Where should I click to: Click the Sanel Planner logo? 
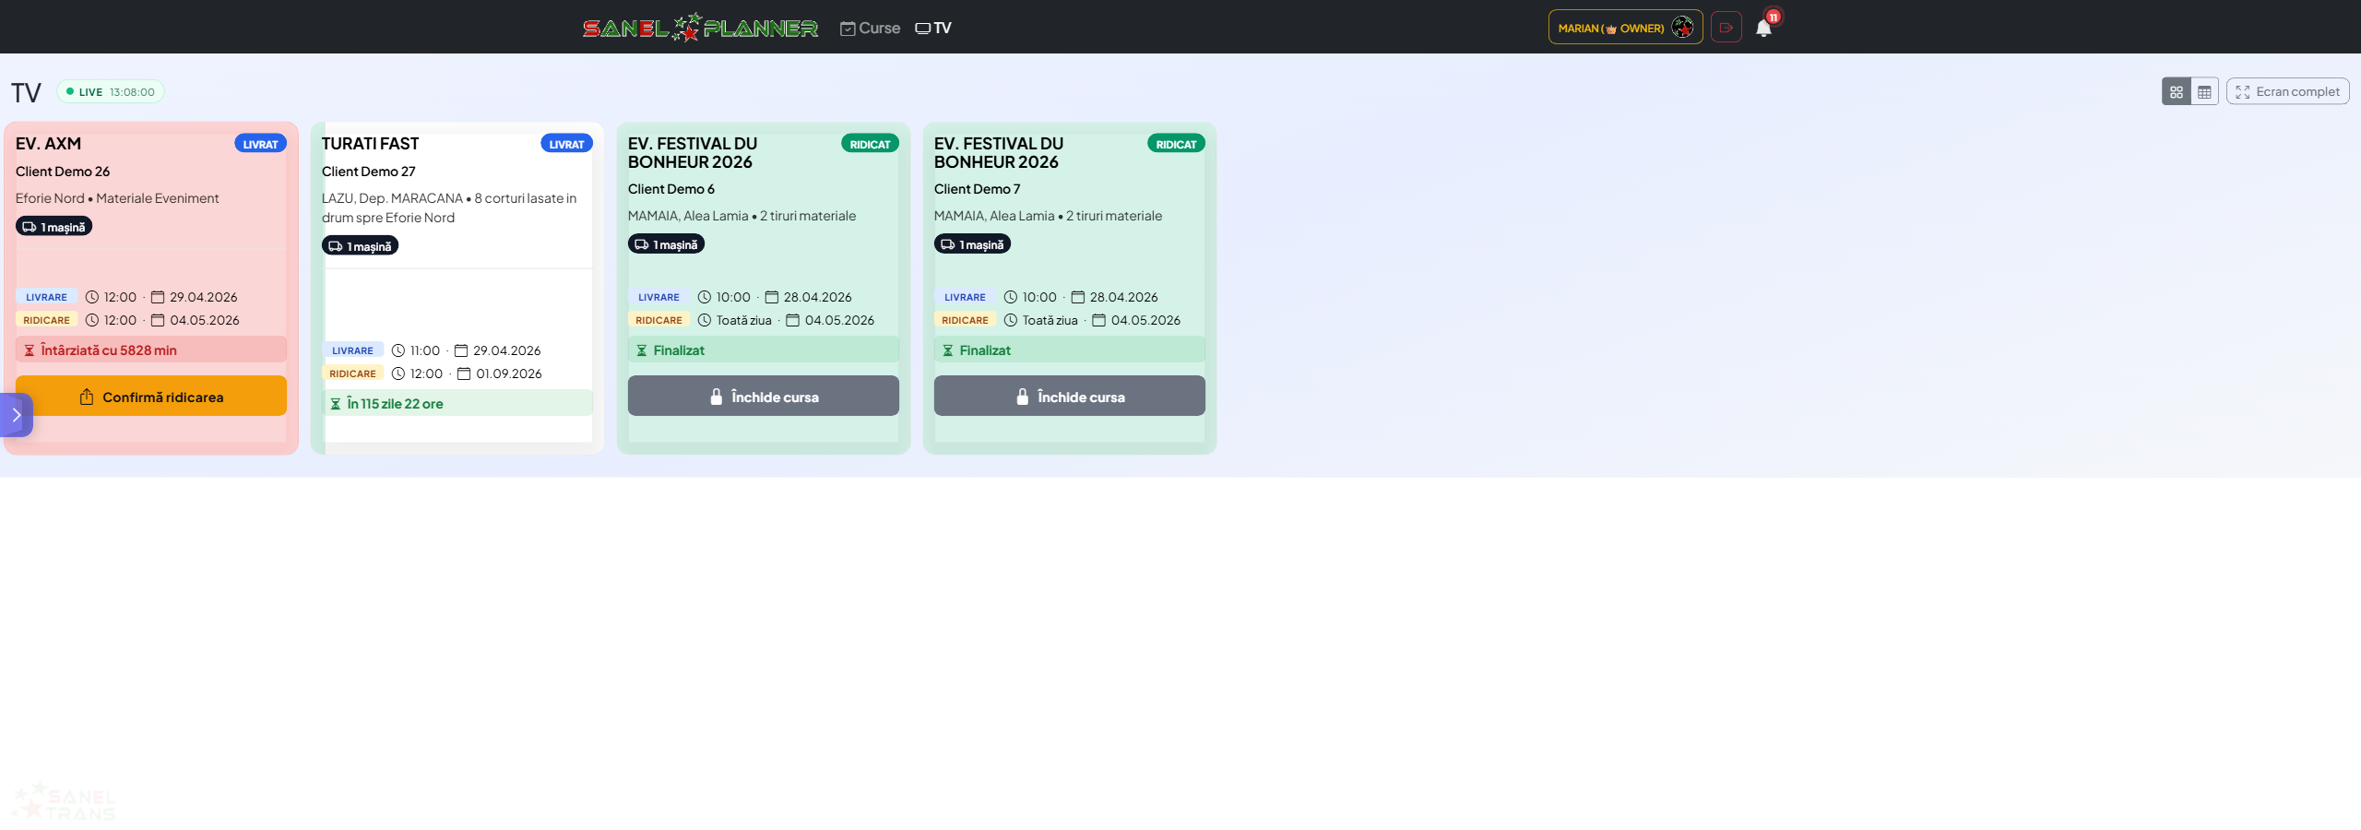(x=700, y=28)
